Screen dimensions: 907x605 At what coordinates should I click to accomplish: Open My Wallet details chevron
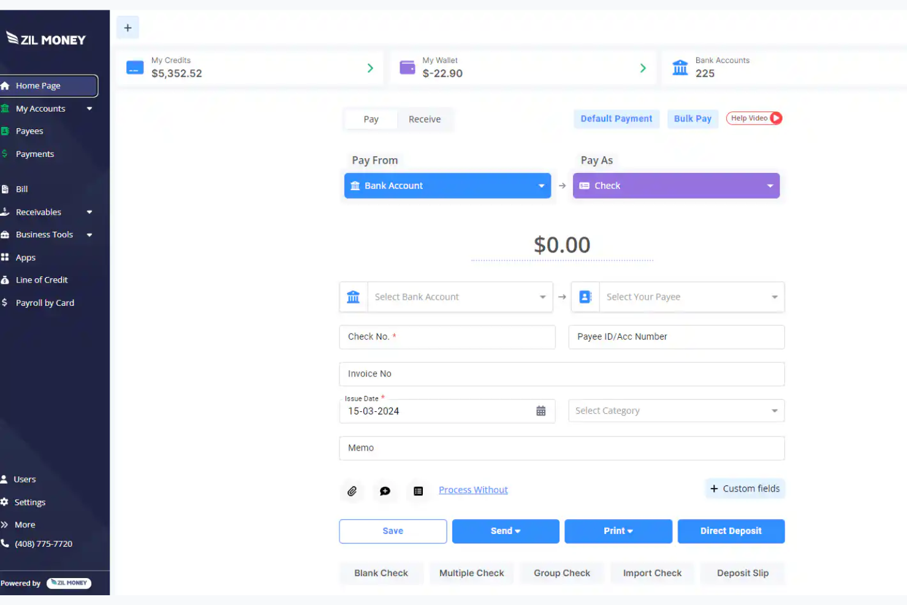(643, 68)
